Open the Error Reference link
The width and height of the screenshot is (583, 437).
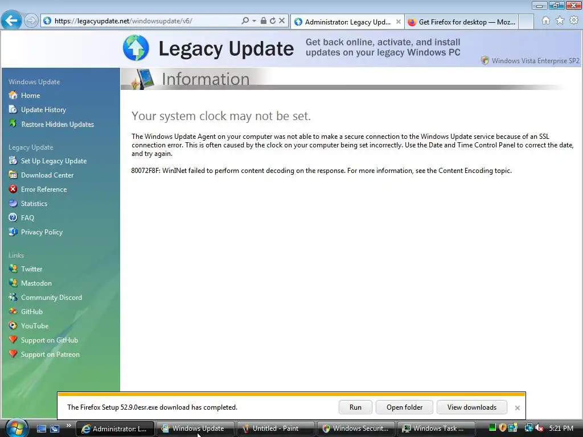[x=44, y=189]
